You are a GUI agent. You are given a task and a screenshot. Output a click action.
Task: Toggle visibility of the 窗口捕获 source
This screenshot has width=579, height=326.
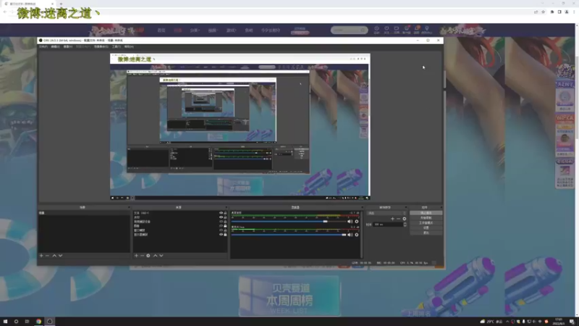221,230
